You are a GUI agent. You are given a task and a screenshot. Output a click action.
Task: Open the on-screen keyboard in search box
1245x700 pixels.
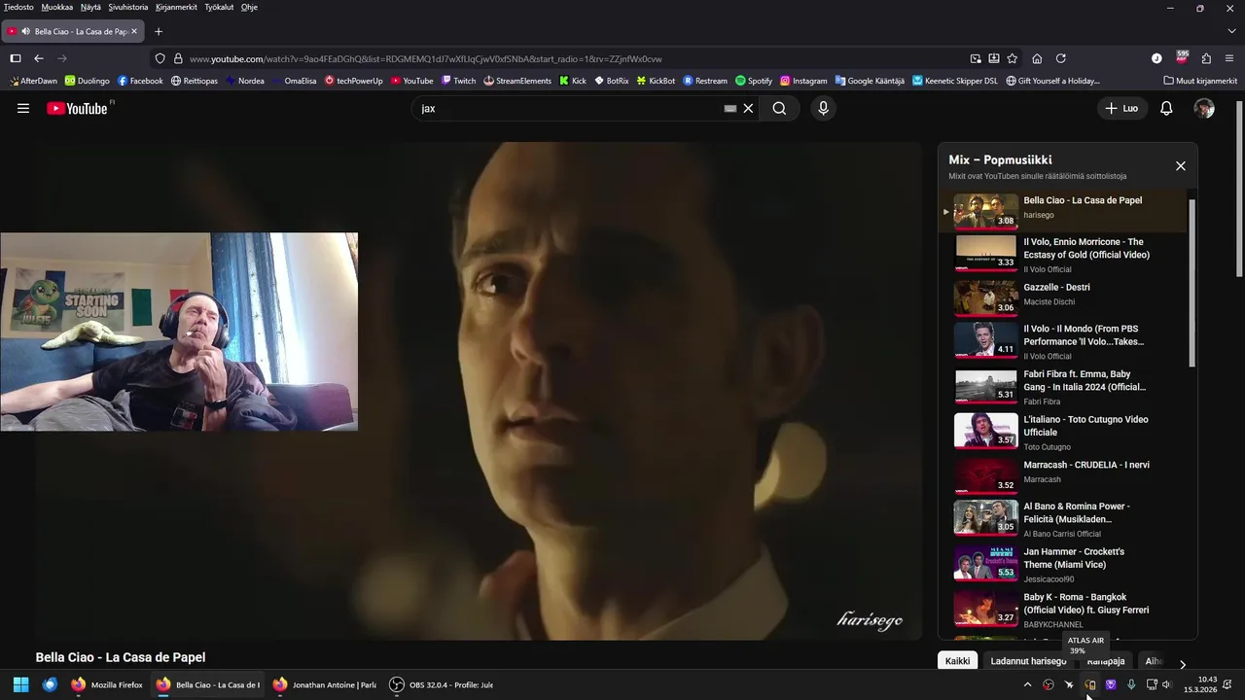coord(730,109)
